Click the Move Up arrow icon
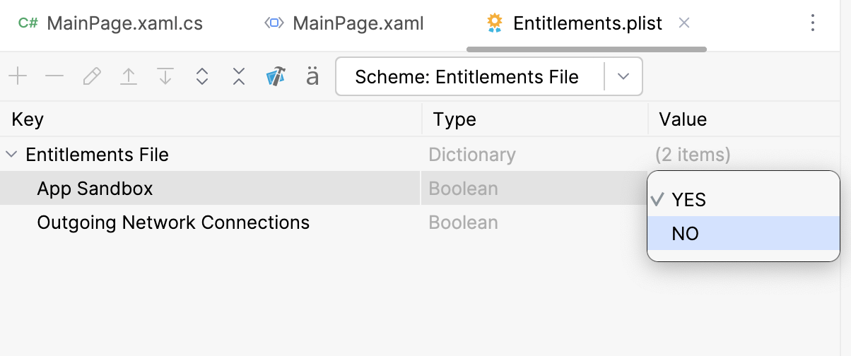 (x=129, y=76)
